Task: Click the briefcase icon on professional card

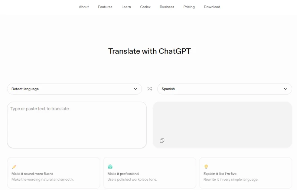Action: tap(110, 167)
